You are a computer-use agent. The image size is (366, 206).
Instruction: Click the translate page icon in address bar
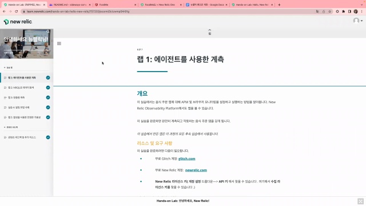pos(317,11)
